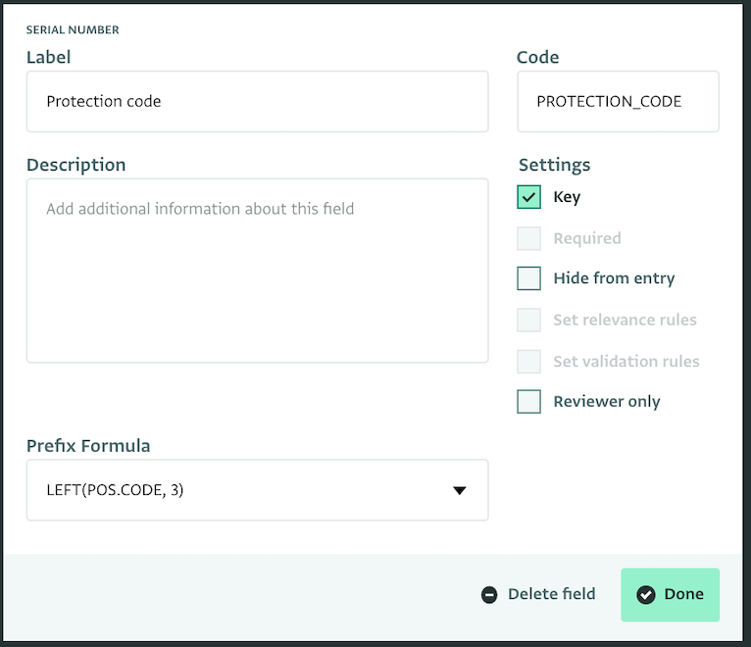Open the Prefix Formula dropdown arrow
This screenshot has width=751, height=647.
tap(459, 490)
